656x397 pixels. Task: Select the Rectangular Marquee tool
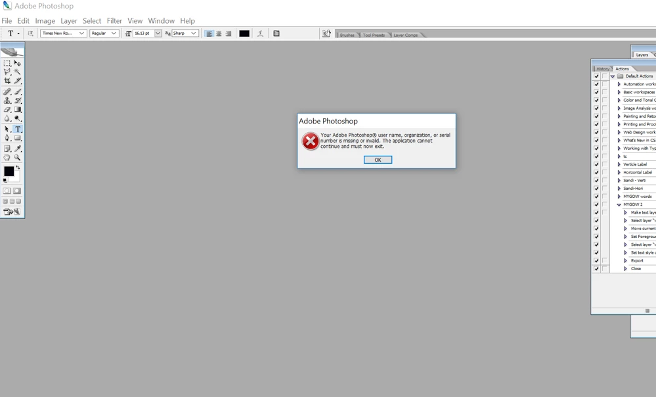(7, 63)
